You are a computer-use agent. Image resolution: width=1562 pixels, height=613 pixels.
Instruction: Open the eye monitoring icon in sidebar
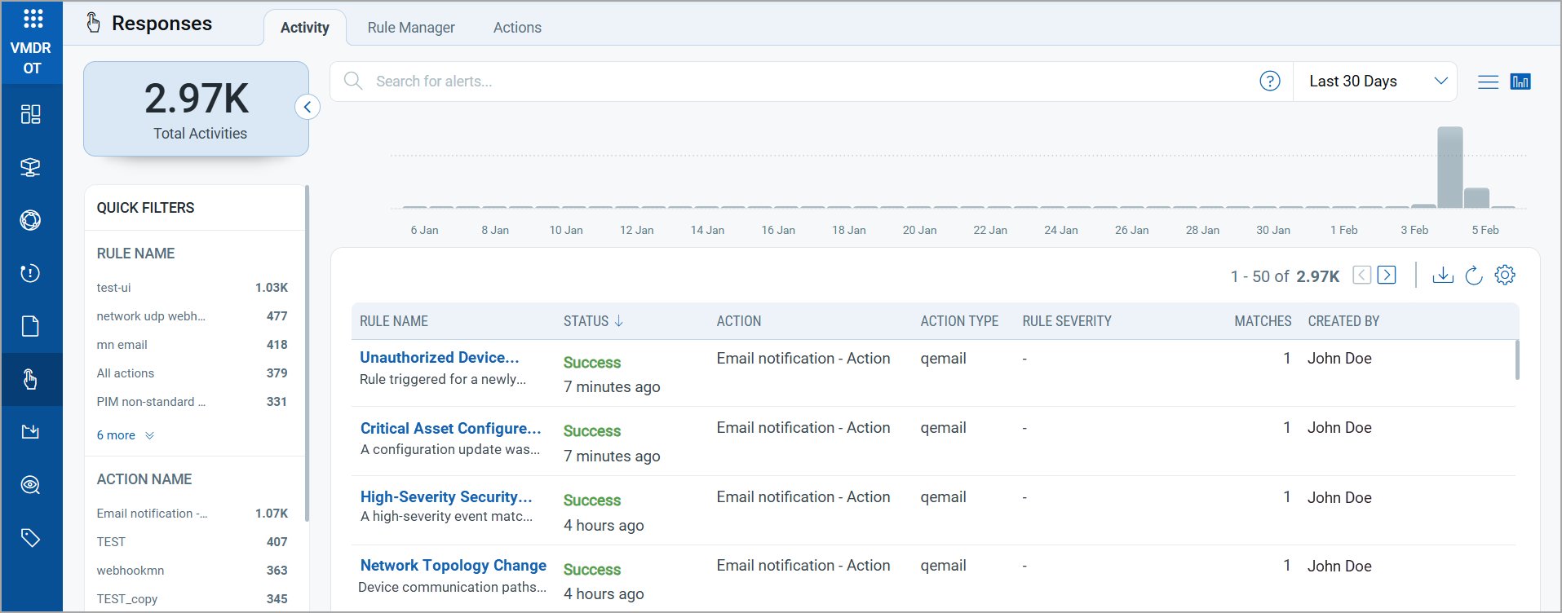30,485
